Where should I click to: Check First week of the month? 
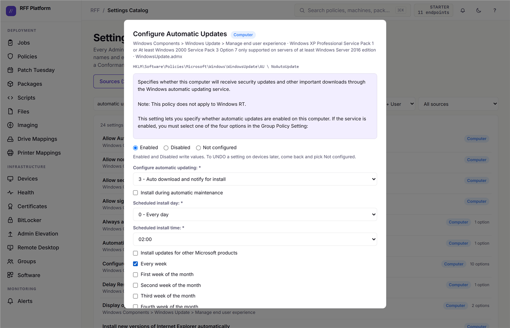136,274
